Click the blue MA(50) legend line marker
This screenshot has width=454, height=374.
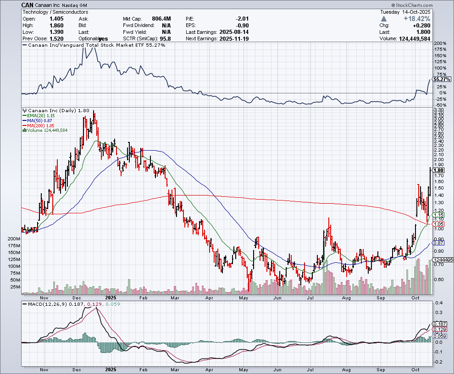coord(23,120)
